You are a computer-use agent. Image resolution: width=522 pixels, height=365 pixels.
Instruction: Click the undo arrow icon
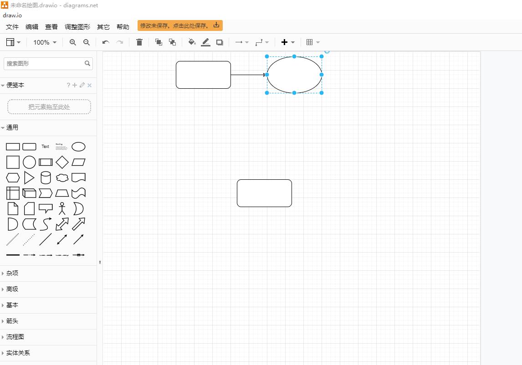[x=106, y=42]
